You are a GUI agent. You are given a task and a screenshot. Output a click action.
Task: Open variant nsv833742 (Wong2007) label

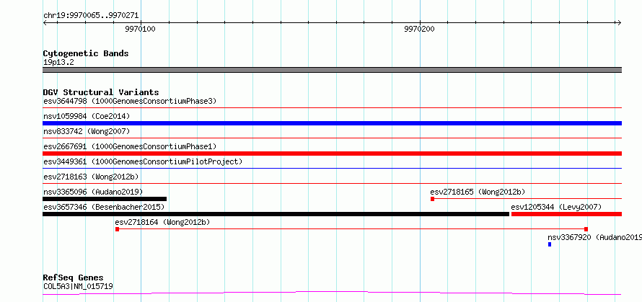click(87, 131)
